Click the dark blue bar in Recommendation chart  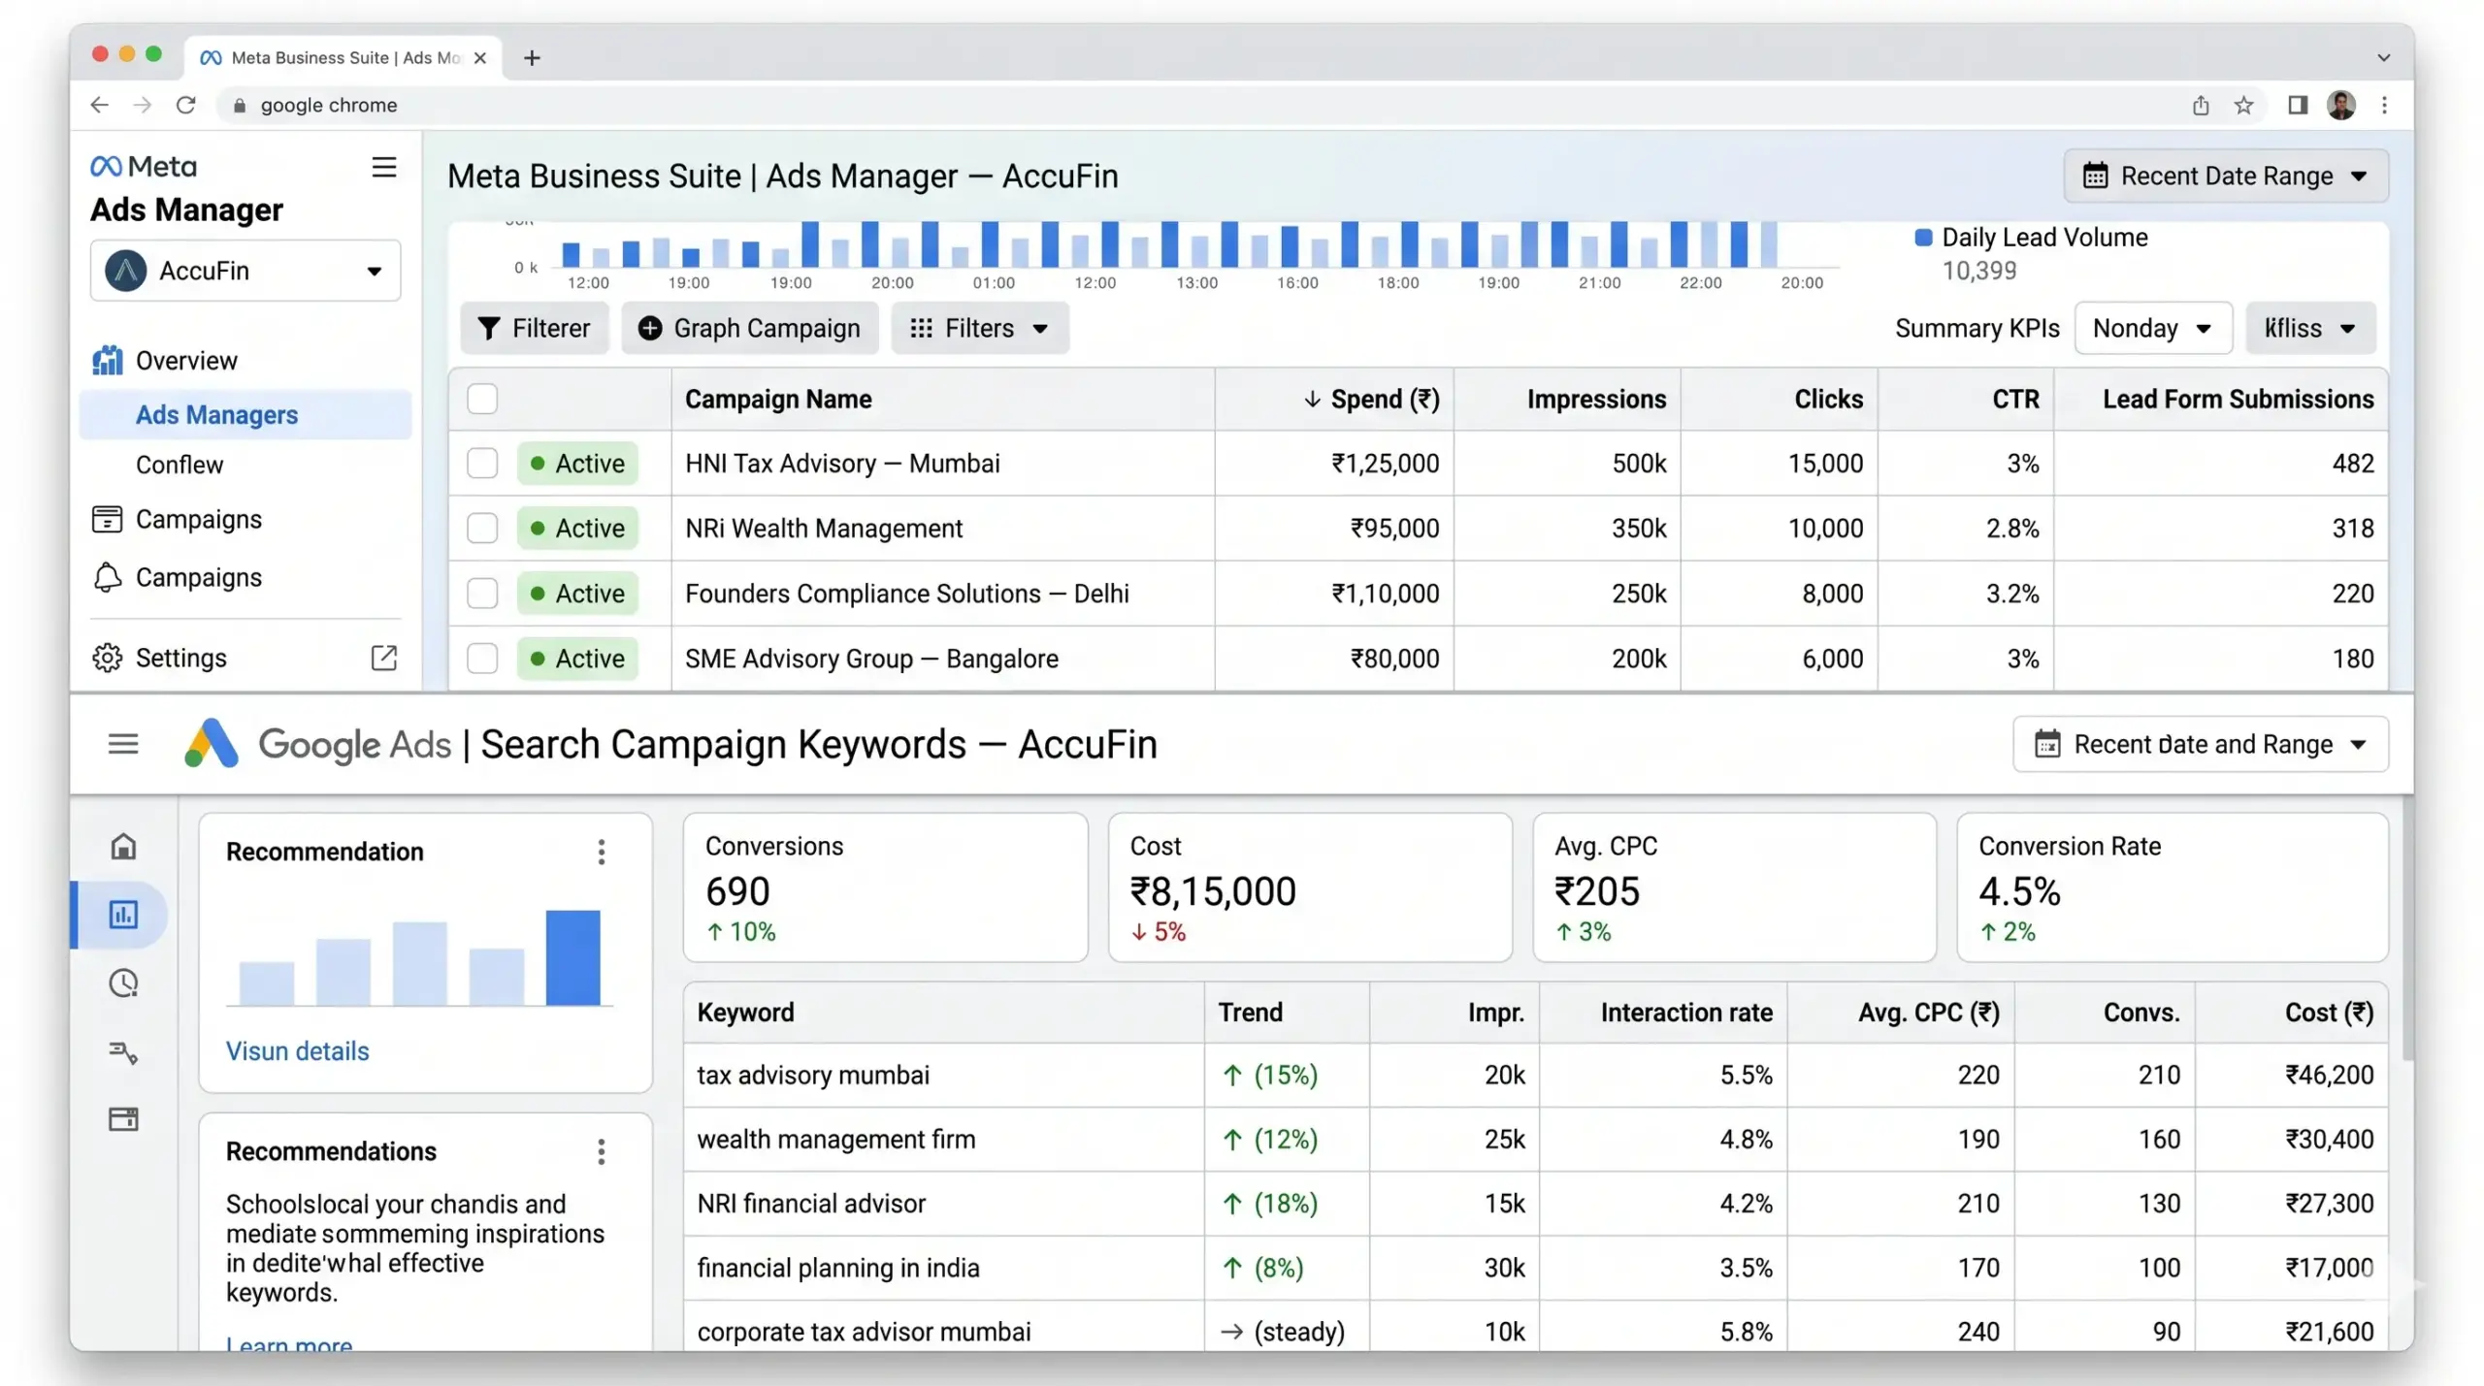572,957
